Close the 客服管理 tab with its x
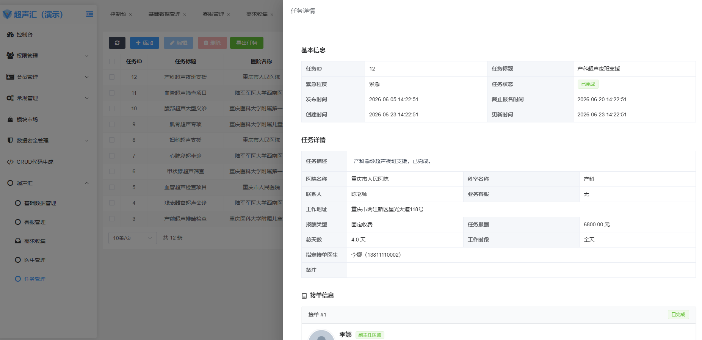The image size is (702, 340). (228, 14)
